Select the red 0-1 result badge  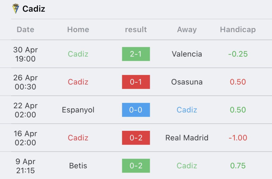(136, 82)
